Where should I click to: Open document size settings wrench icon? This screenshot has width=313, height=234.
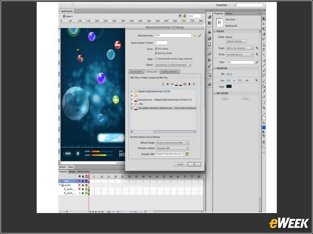pyautogui.click(x=256, y=80)
